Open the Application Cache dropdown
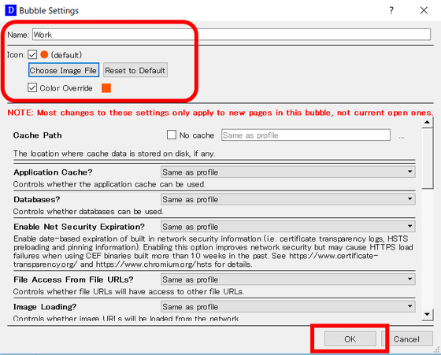Image resolution: width=441 pixels, height=355 pixels. coord(288,172)
